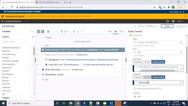
Task: Switch to the List view tab
Action: 115,32
